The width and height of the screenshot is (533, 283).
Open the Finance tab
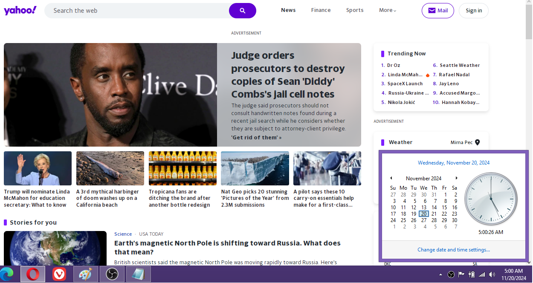pyautogui.click(x=321, y=10)
